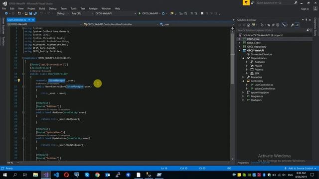The width and height of the screenshot is (319, 179).
Task: Select Connected Services node
Action: [x=261, y=54]
